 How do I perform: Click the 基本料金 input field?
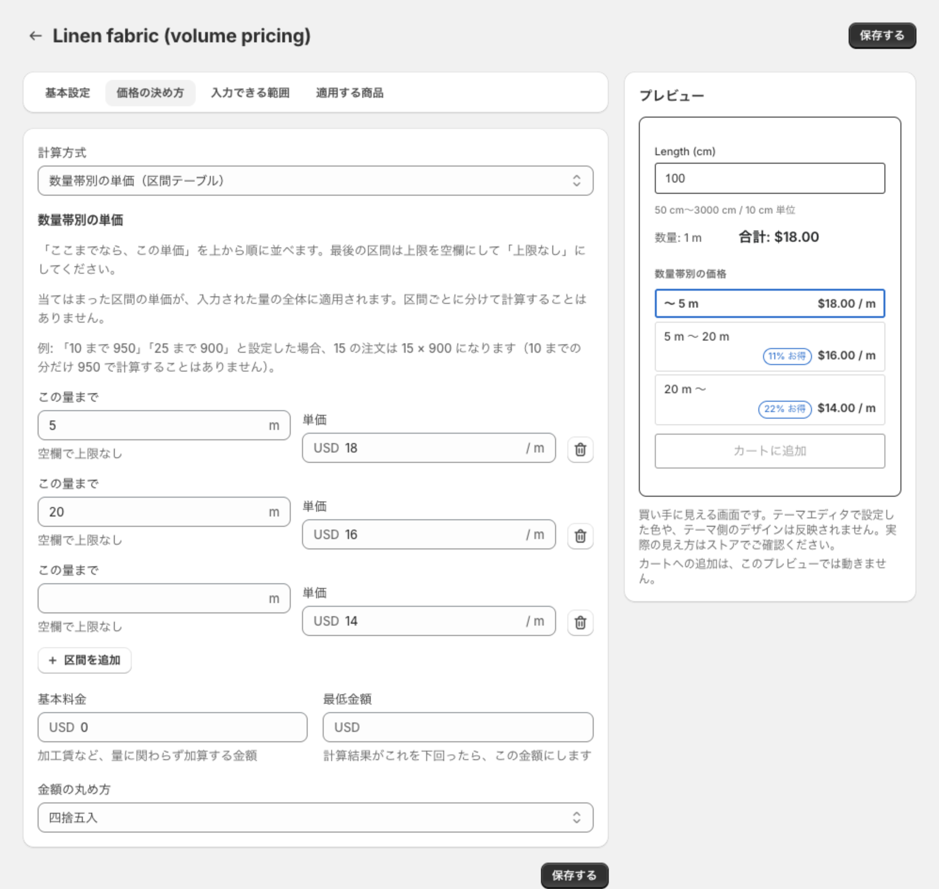point(173,727)
